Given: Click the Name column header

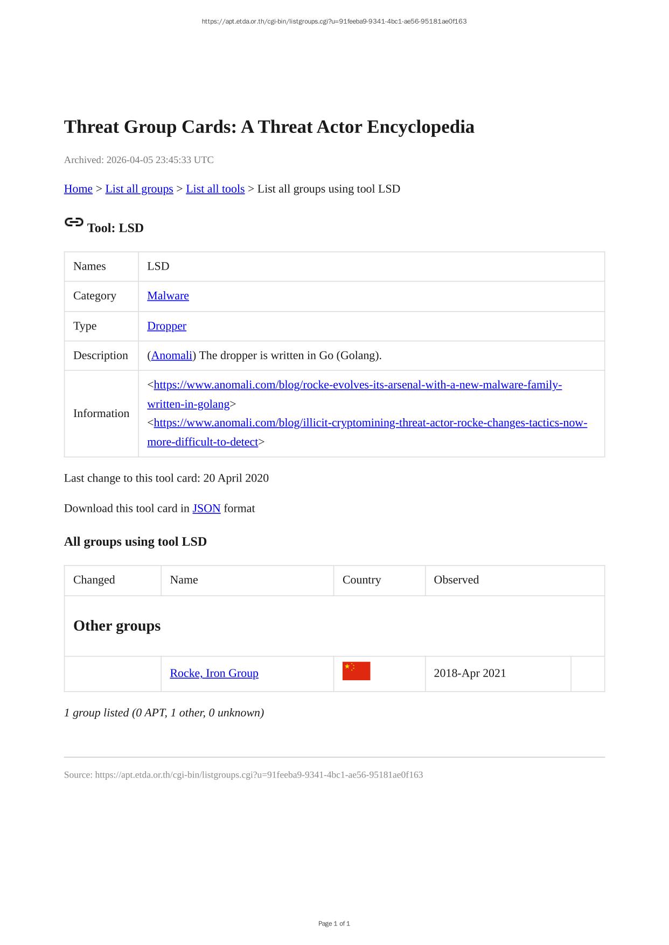Looking at the screenshot, I should click(184, 580).
